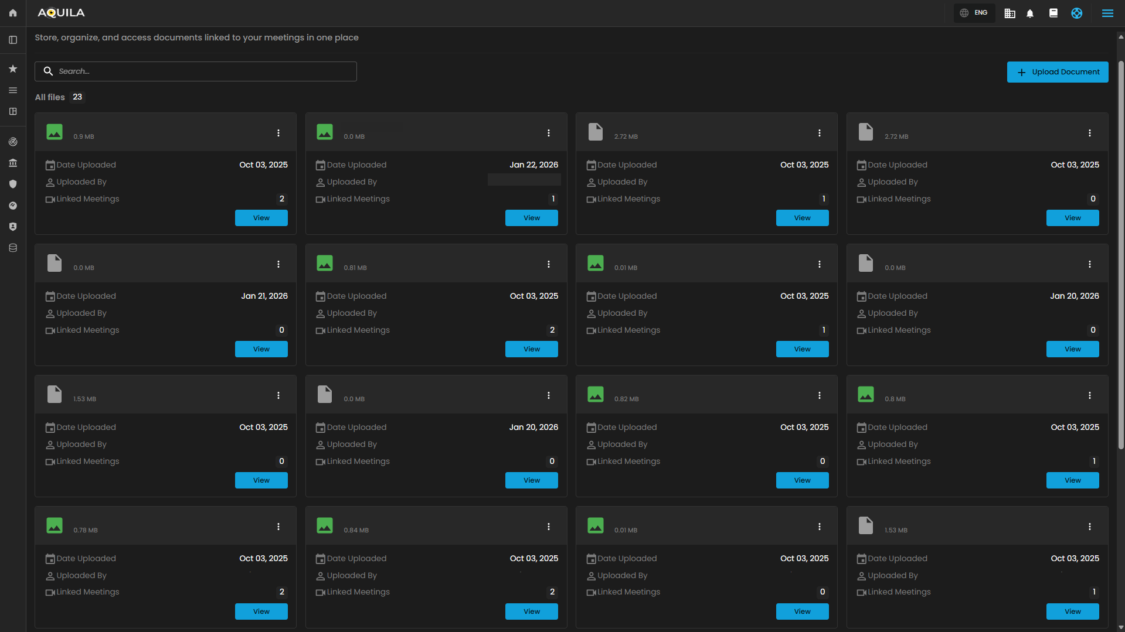Click the bank building icon in sidebar

13,163
